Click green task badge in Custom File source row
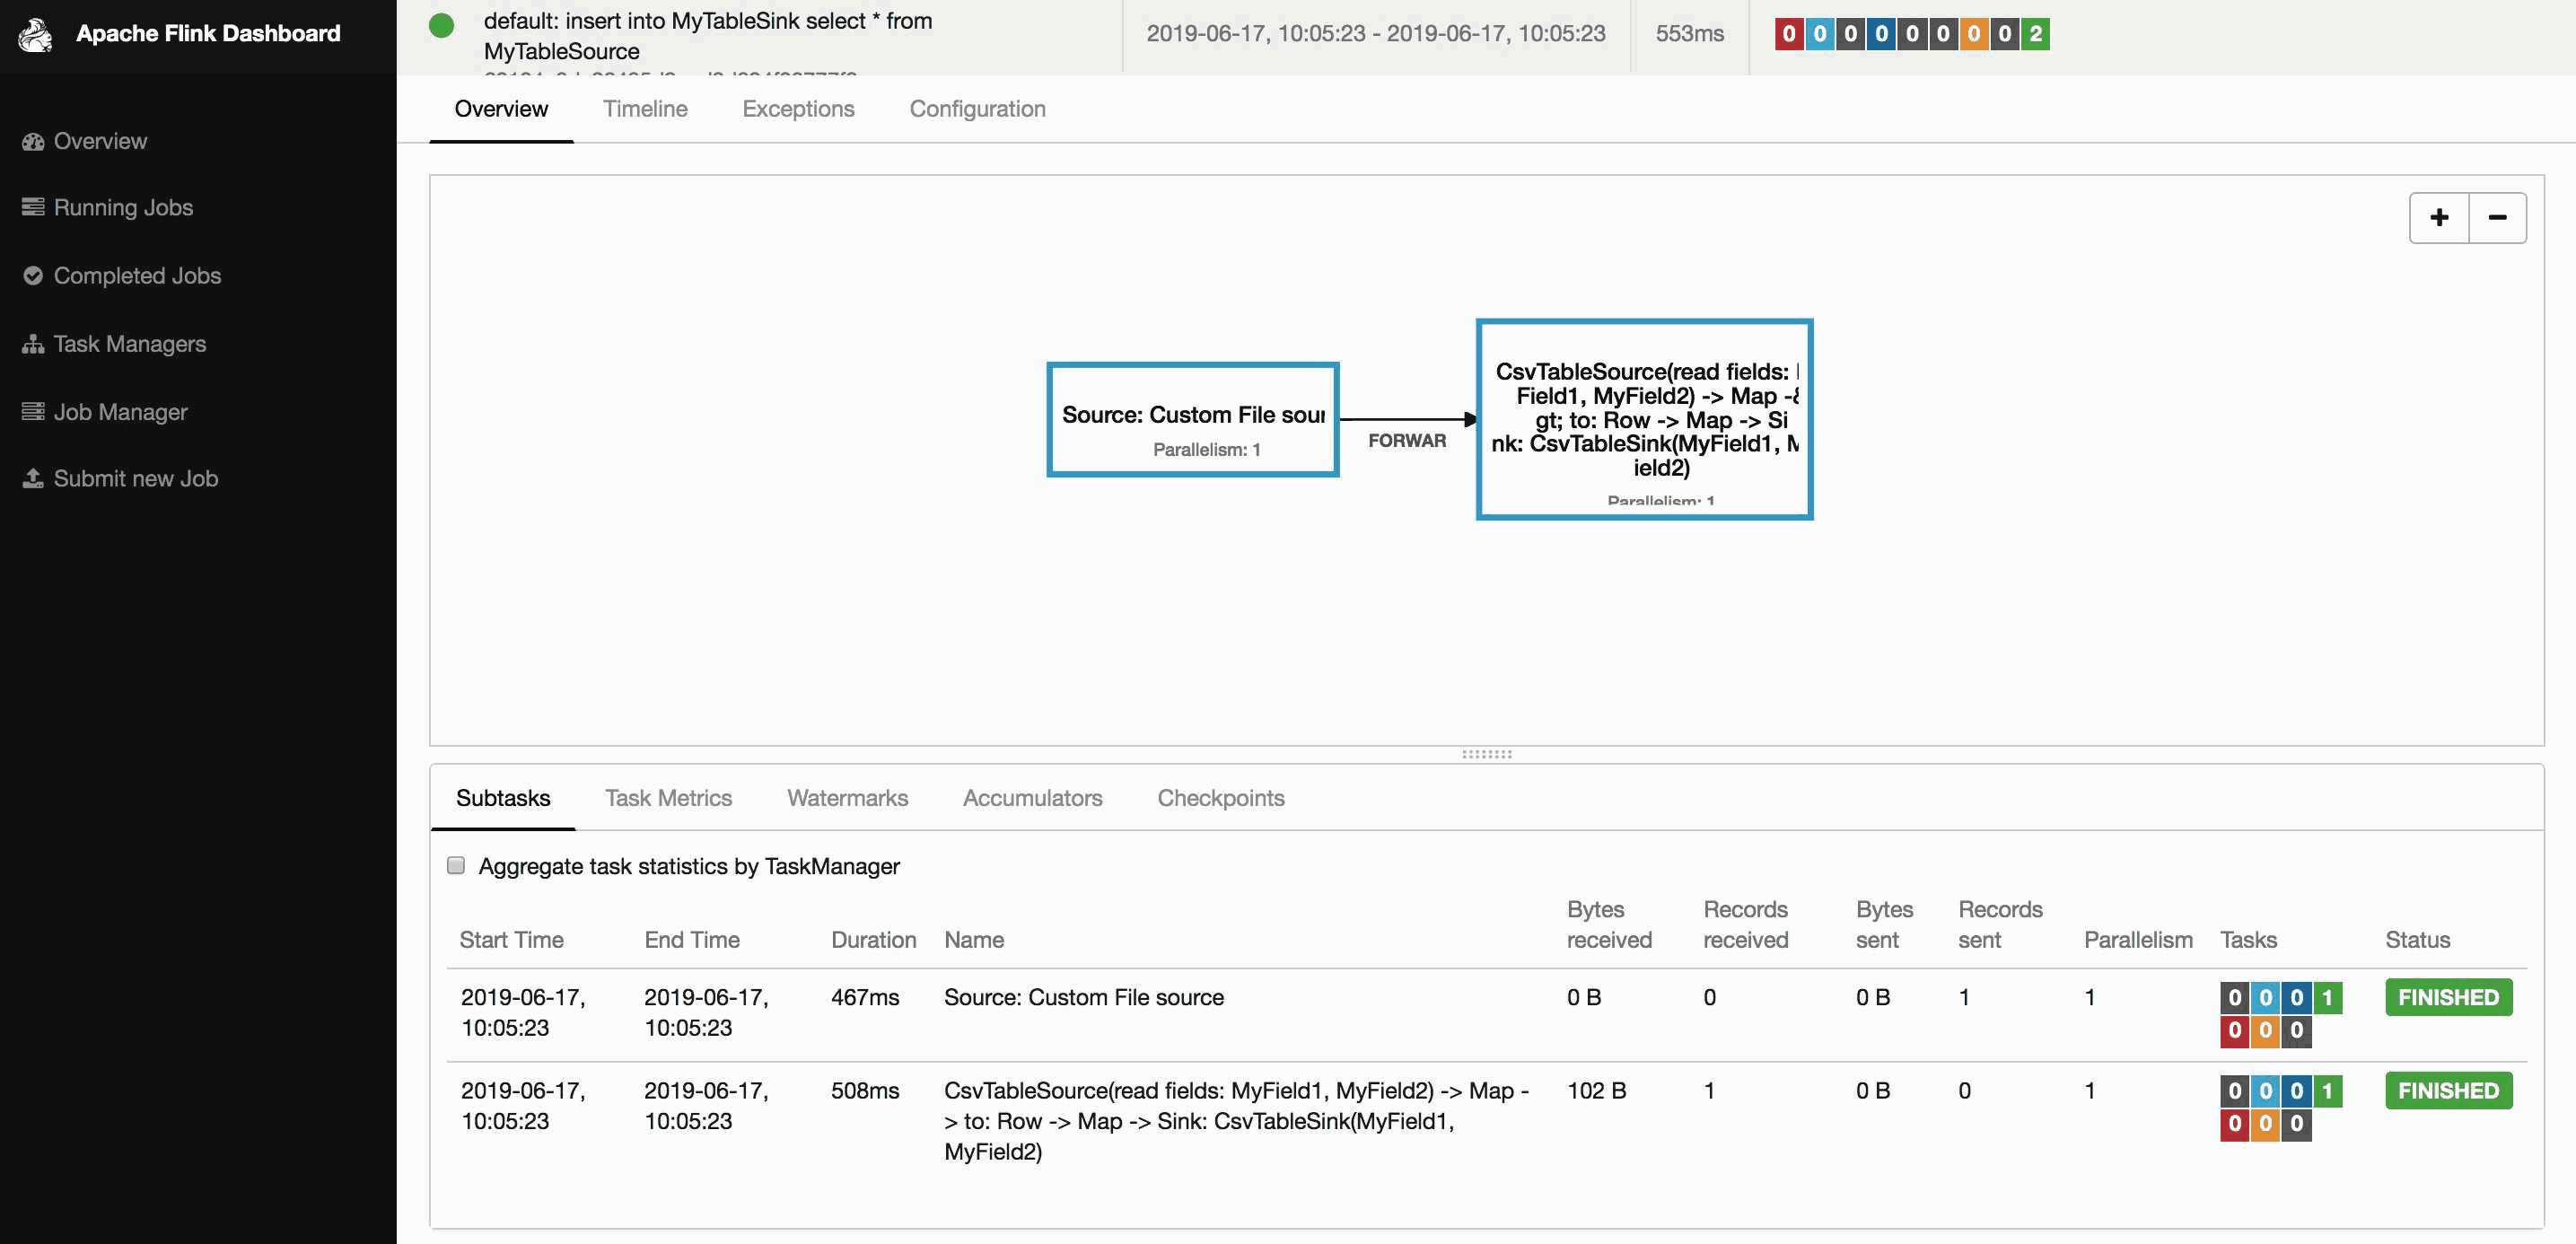 [x=2327, y=998]
